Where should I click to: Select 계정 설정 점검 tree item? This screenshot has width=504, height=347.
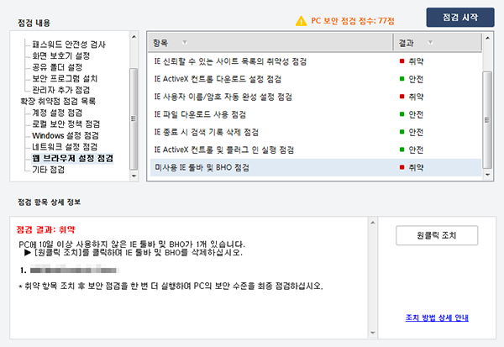coord(57,113)
